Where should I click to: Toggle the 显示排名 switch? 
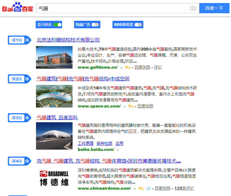tap(57, 25)
